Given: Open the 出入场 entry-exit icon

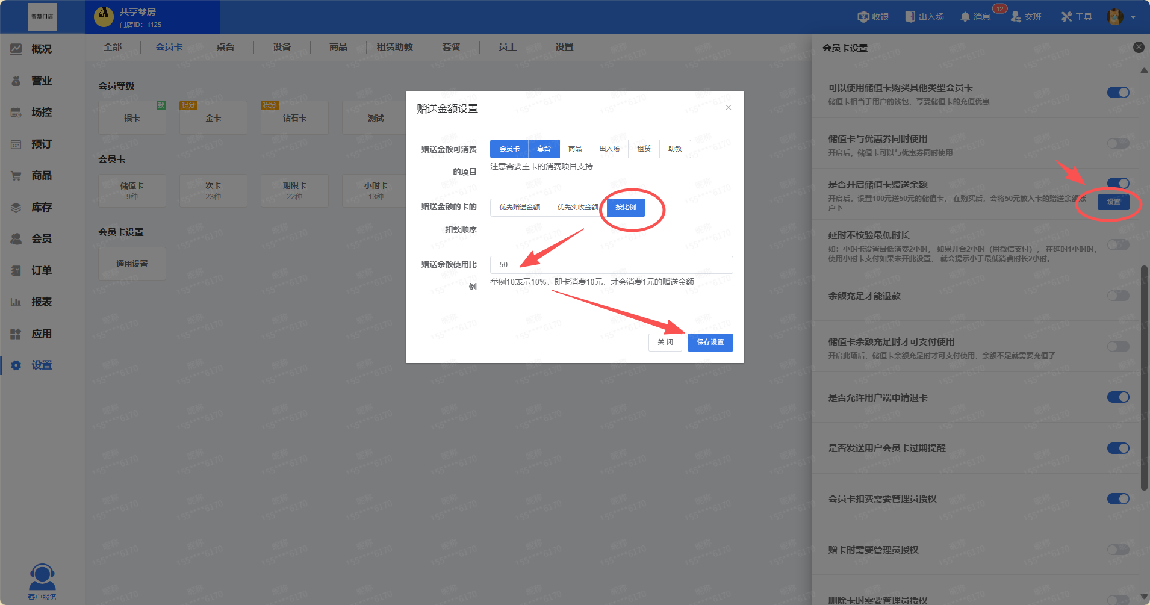Looking at the screenshot, I should [x=910, y=17].
